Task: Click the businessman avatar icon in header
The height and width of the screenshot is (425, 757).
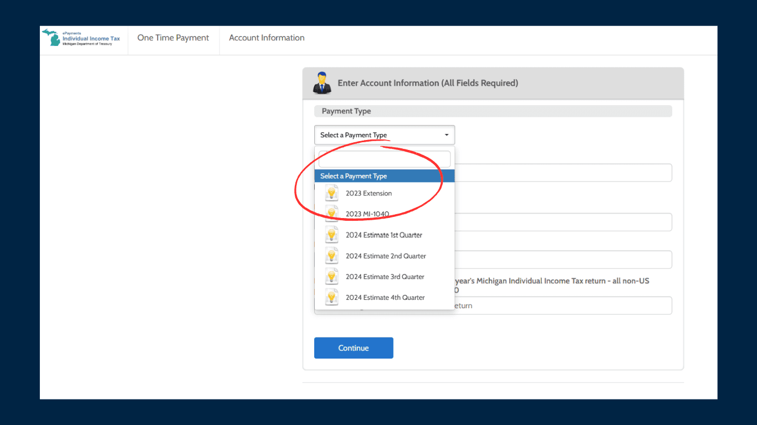Action: (322, 83)
